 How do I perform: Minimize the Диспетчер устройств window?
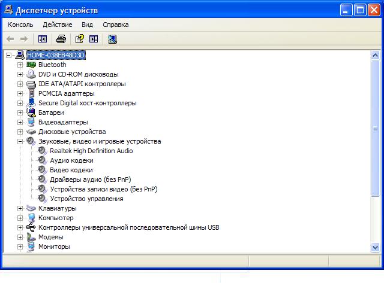346,10
